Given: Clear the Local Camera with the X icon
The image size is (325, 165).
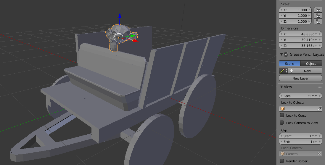Looking at the screenshot, I should pos(319,154).
